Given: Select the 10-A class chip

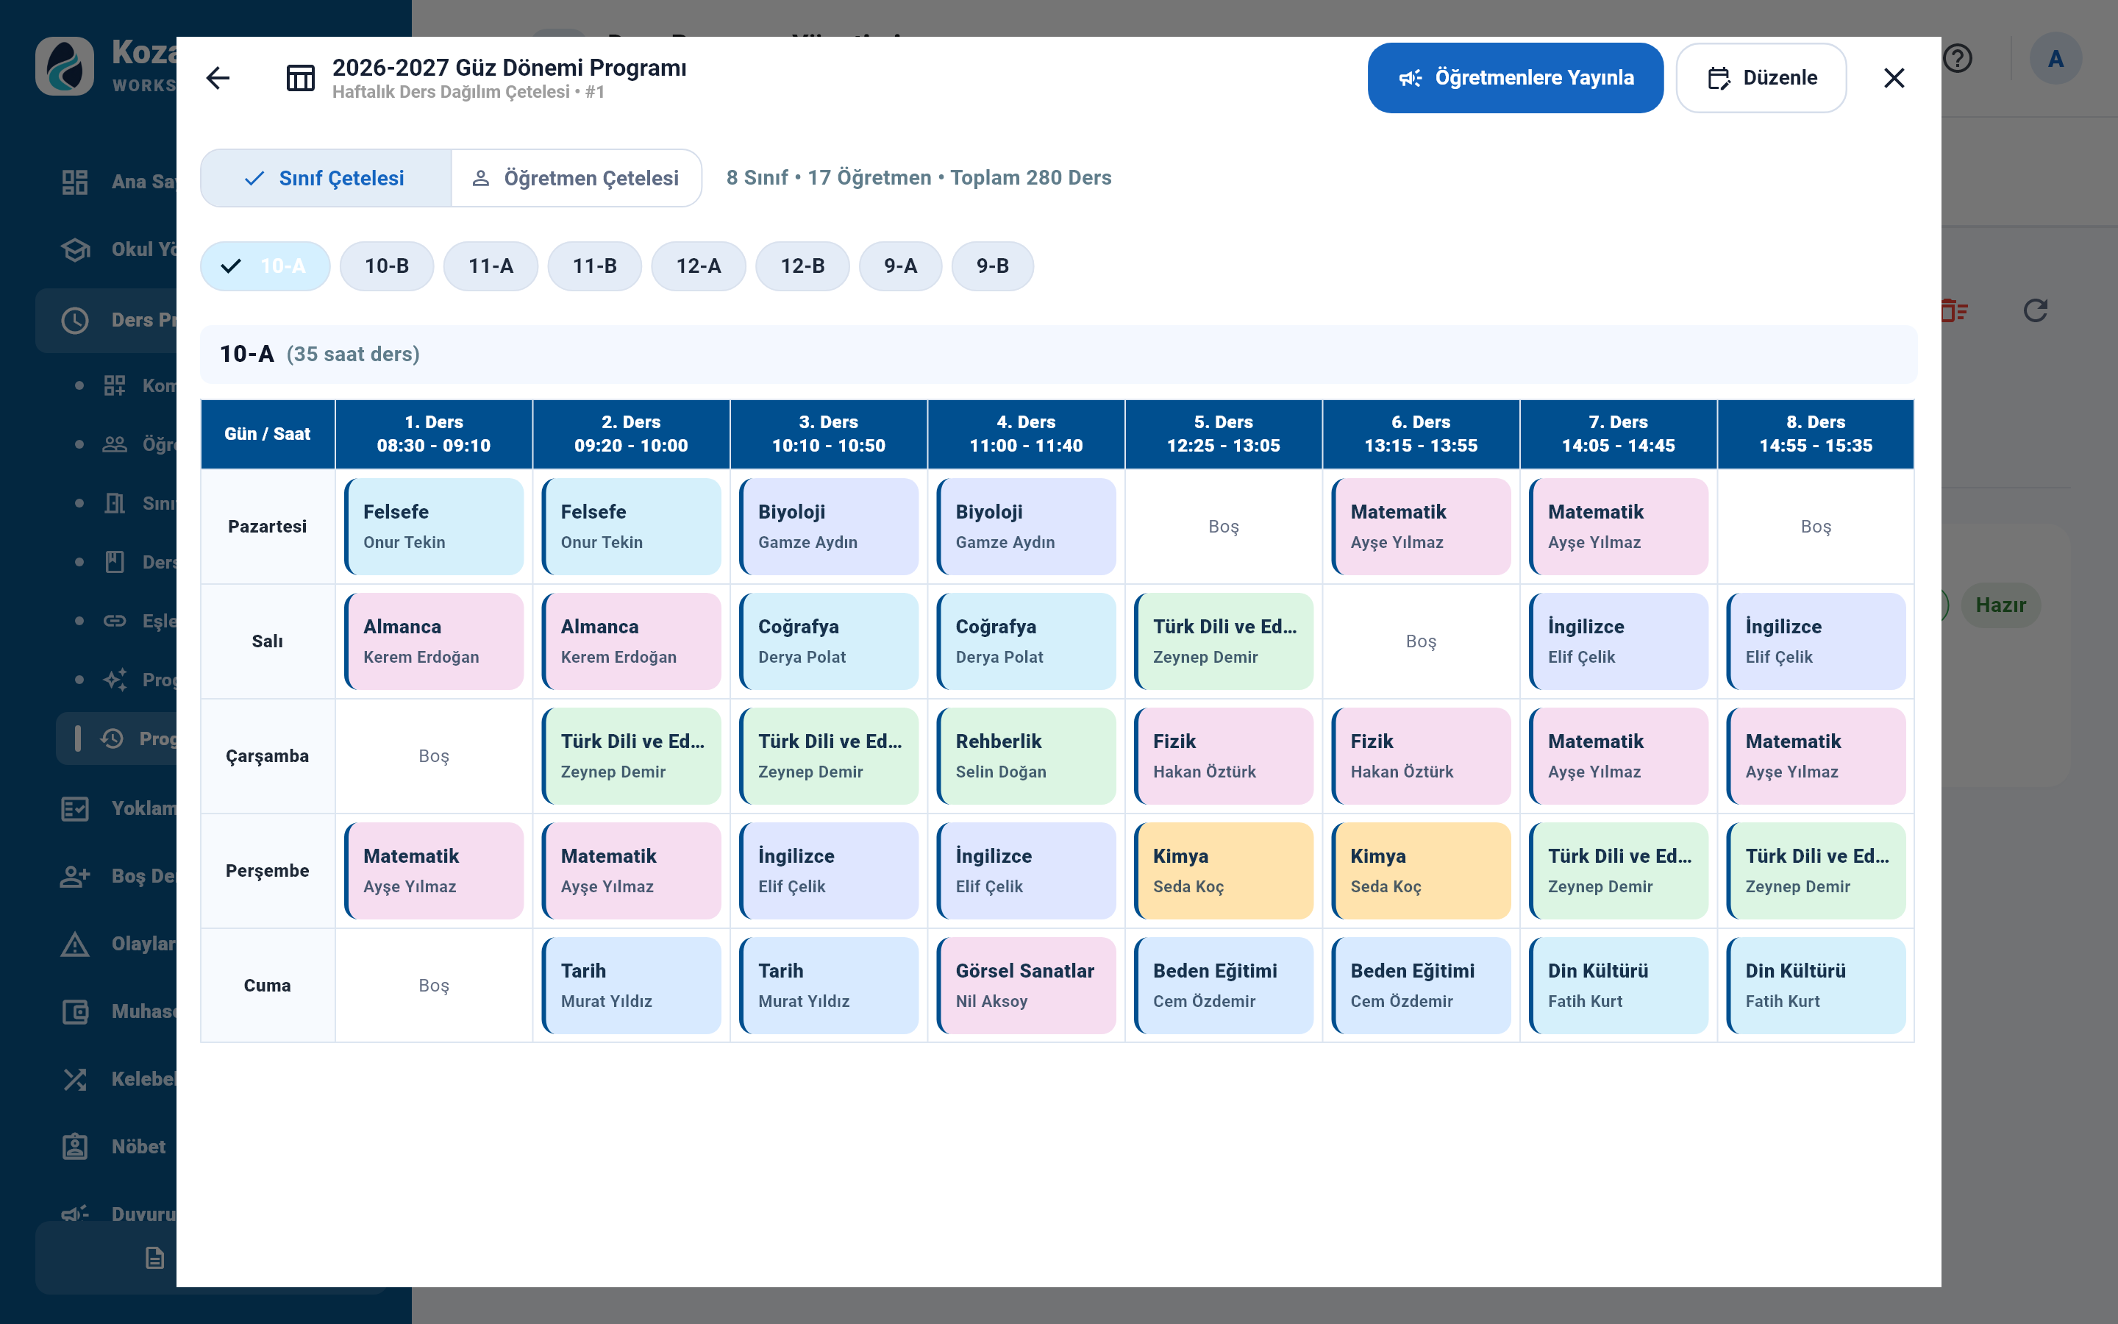Looking at the screenshot, I should (265, 266).
